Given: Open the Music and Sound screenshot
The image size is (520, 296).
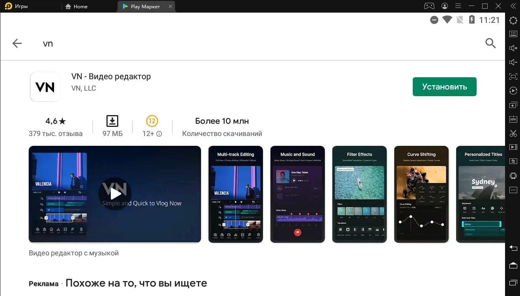Looking at the screenshot, I should pyautogui.click(x=298, y=194).
